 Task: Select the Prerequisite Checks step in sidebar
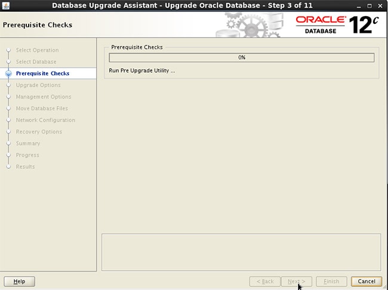(42, 73)
